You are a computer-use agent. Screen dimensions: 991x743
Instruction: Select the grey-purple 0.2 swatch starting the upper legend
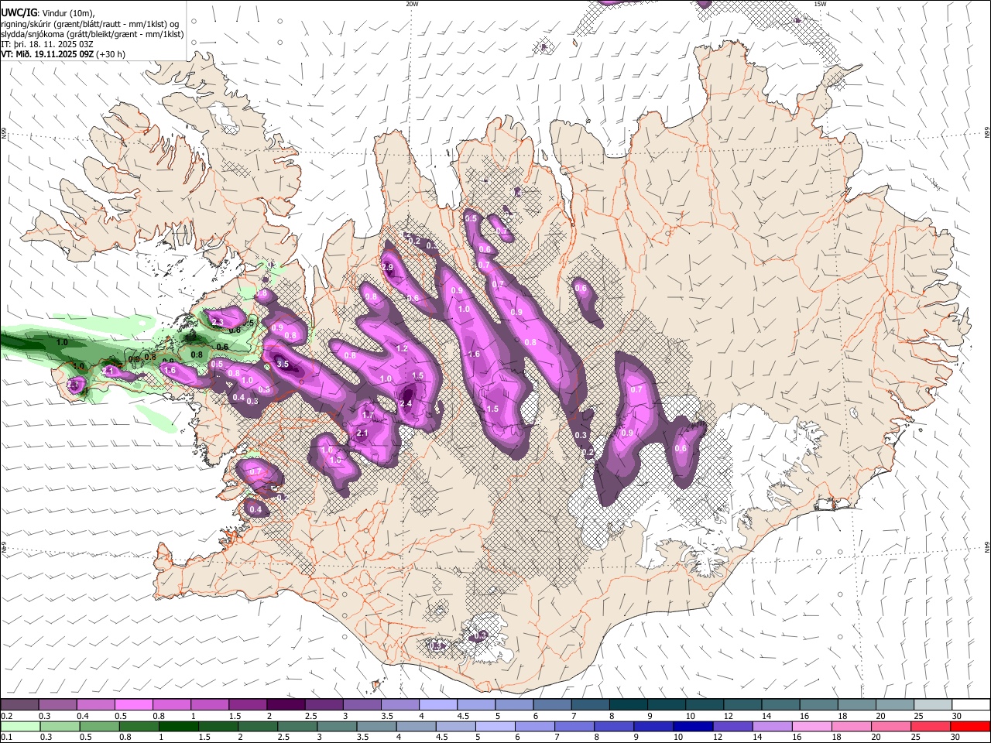tap(19, 704)
